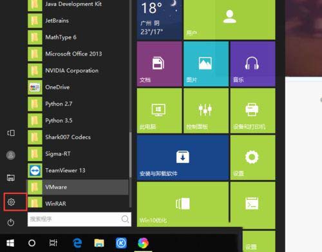This screenshot has height=252, width=322.
Task: Launch TeamViewer 13 from the app list
Action: (x=78, y=171)
